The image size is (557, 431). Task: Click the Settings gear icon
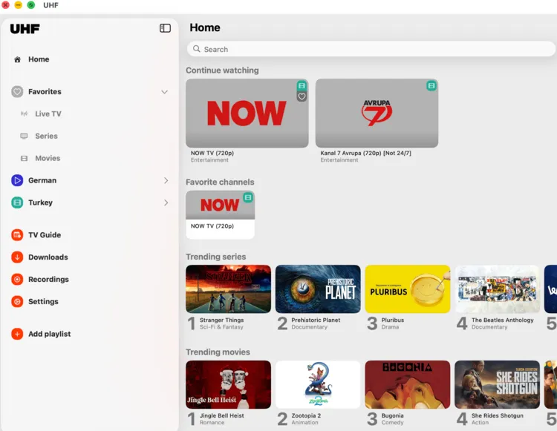(17, 301)
